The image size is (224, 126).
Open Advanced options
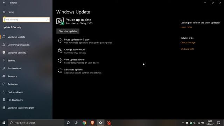point(73,70)
